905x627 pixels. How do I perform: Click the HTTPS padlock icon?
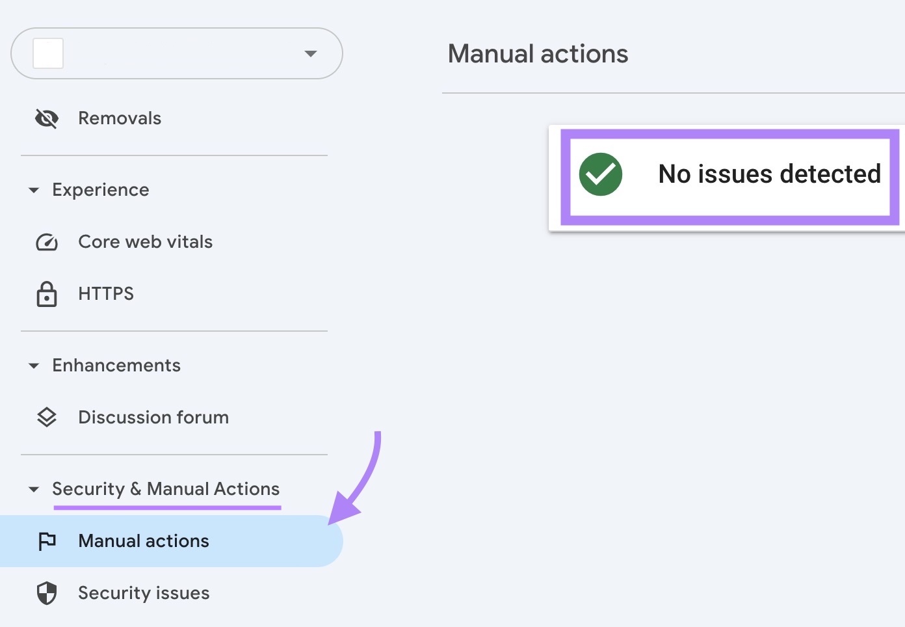coord(46,294)
